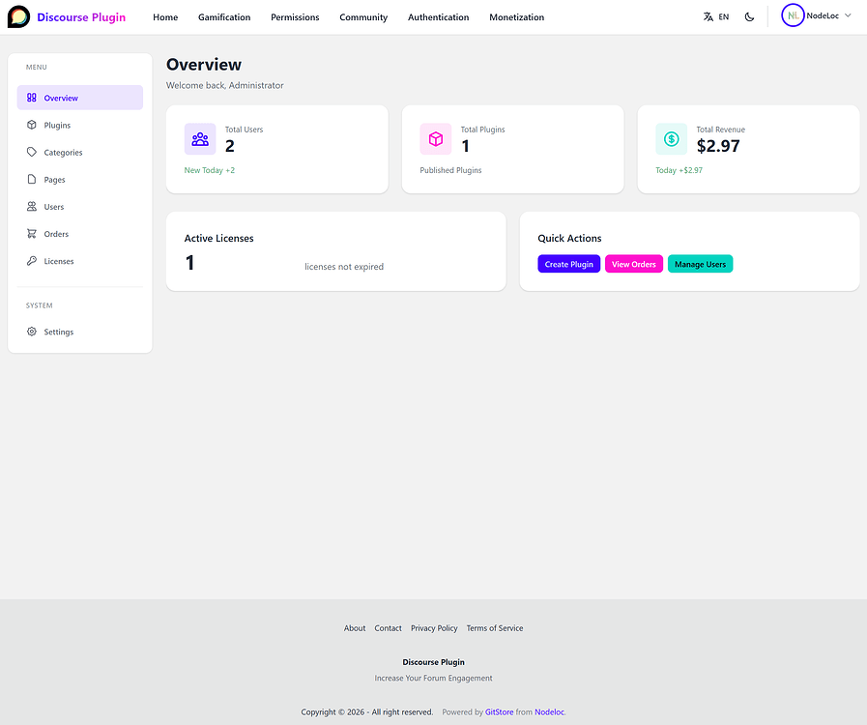The width and height of the screenshot is (867, 725).
Task: Open the Monetization top navigation item
Action: pyautogui.click(x=516, y=17)
